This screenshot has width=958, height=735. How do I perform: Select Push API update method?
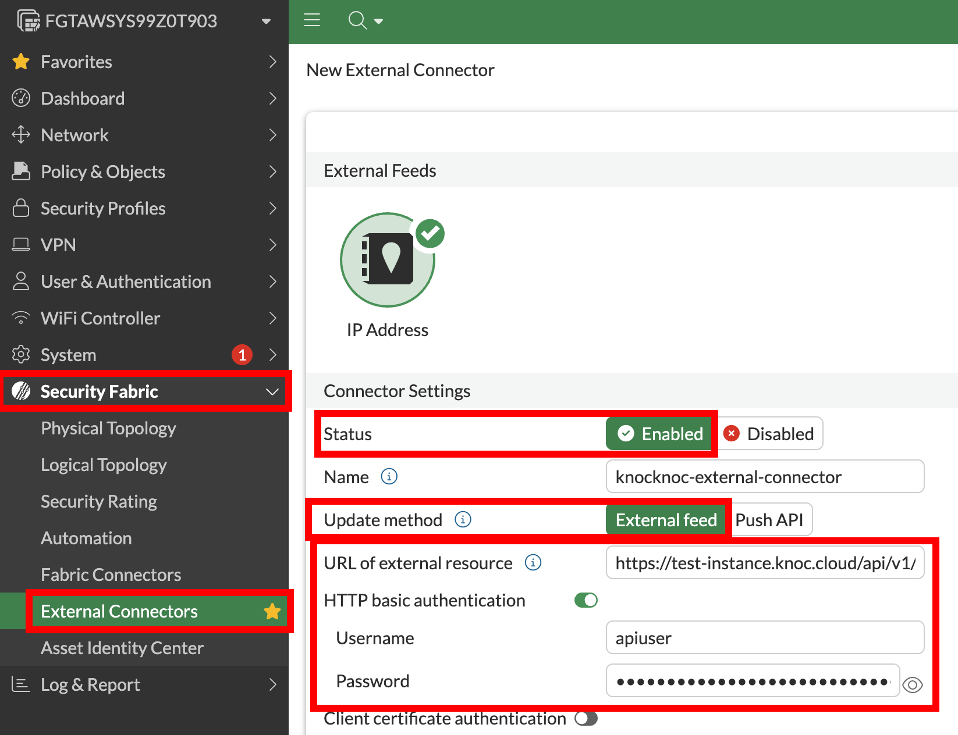769,520
